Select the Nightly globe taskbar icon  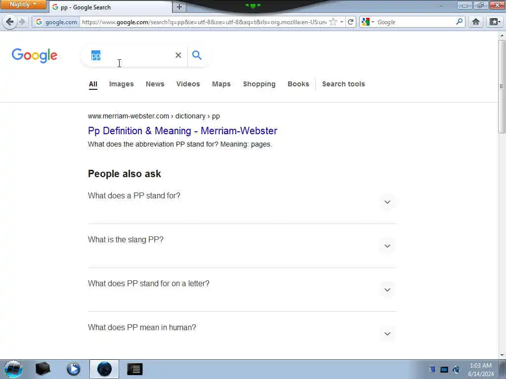click(104, 369)
